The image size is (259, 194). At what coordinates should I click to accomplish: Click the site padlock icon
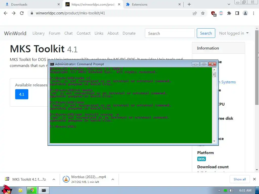click(32, 13)
